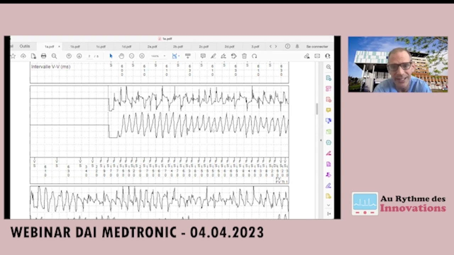The image size is (454, 255).
Task: Click the sign document pen icon
Action: point(223,56)
